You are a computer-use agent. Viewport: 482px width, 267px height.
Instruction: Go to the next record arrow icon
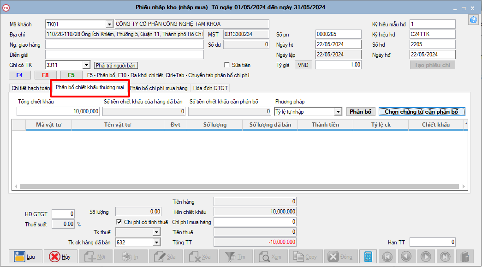pos(426,257)
